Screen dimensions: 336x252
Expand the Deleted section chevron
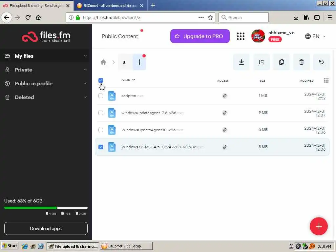point(85,97)
